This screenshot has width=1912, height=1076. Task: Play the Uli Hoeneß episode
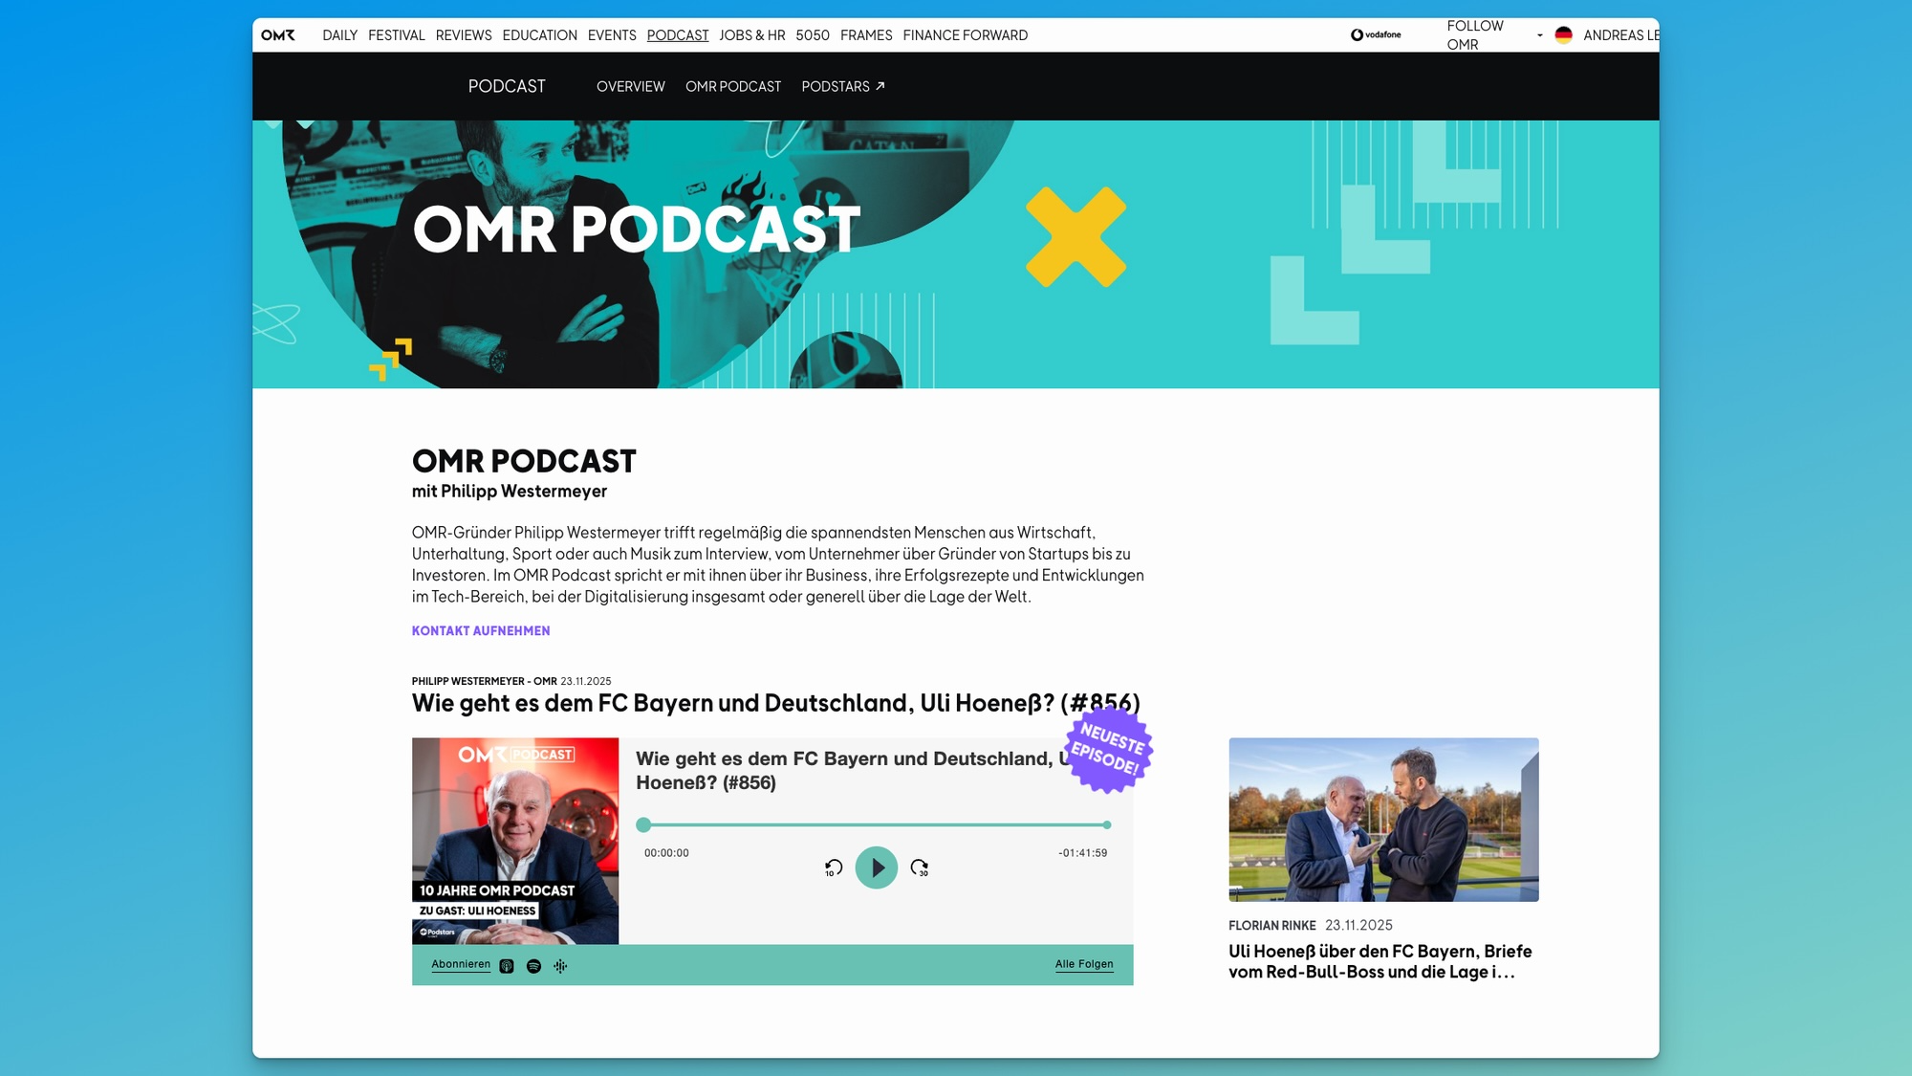click(x=876, y=867)
